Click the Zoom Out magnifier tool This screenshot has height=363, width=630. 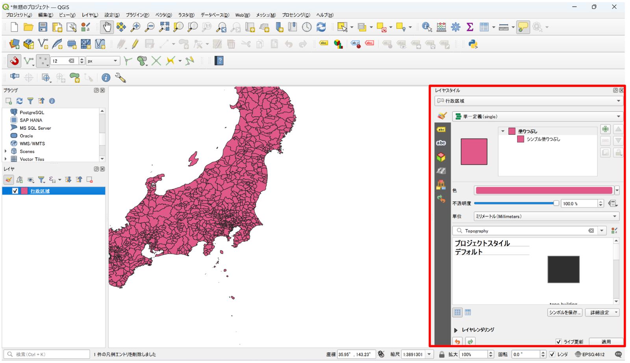[150, 27]
